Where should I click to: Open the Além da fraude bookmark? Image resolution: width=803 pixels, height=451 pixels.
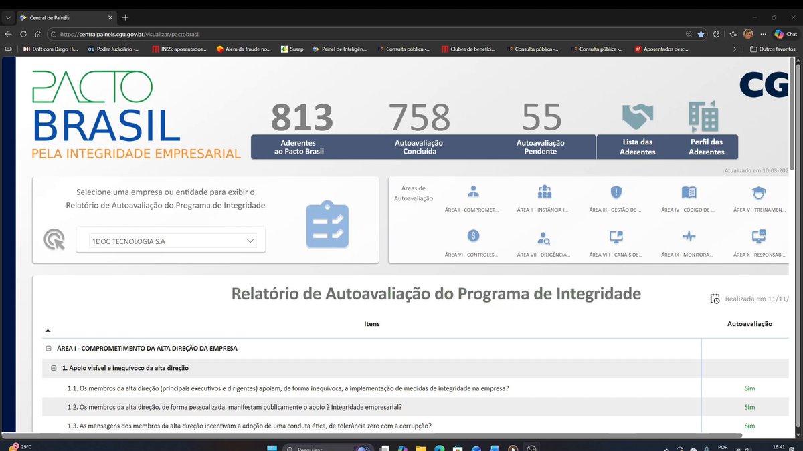244,49
